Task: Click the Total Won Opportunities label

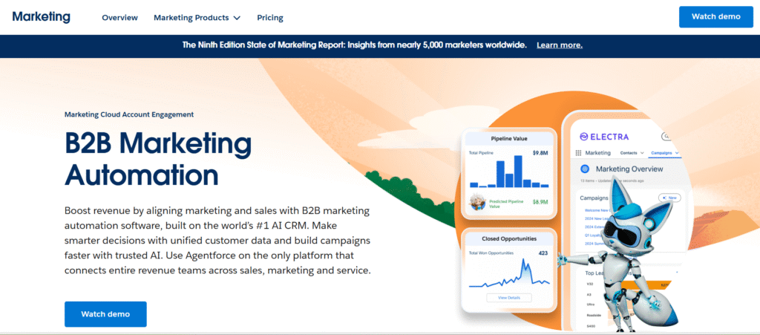Action: tap(491, 253)
